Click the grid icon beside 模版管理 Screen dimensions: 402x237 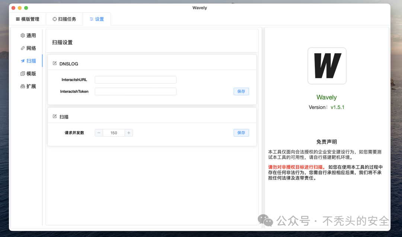18,19
